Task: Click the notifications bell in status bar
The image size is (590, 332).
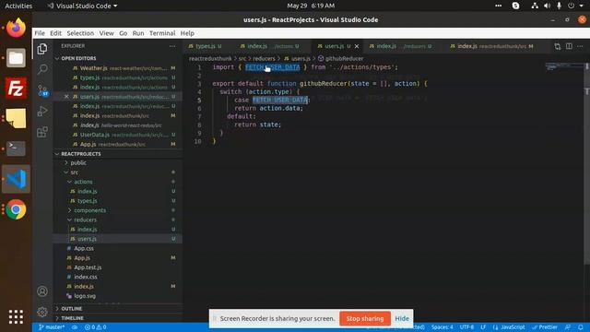Action: point(580,327)
